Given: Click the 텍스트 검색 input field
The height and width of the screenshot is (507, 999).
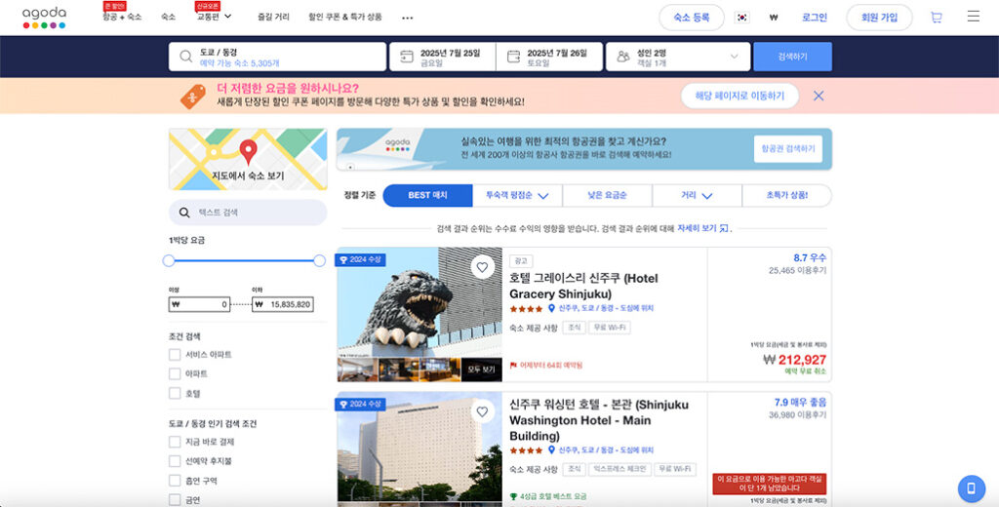Looking at the screenshot, I should pos(248,213).
